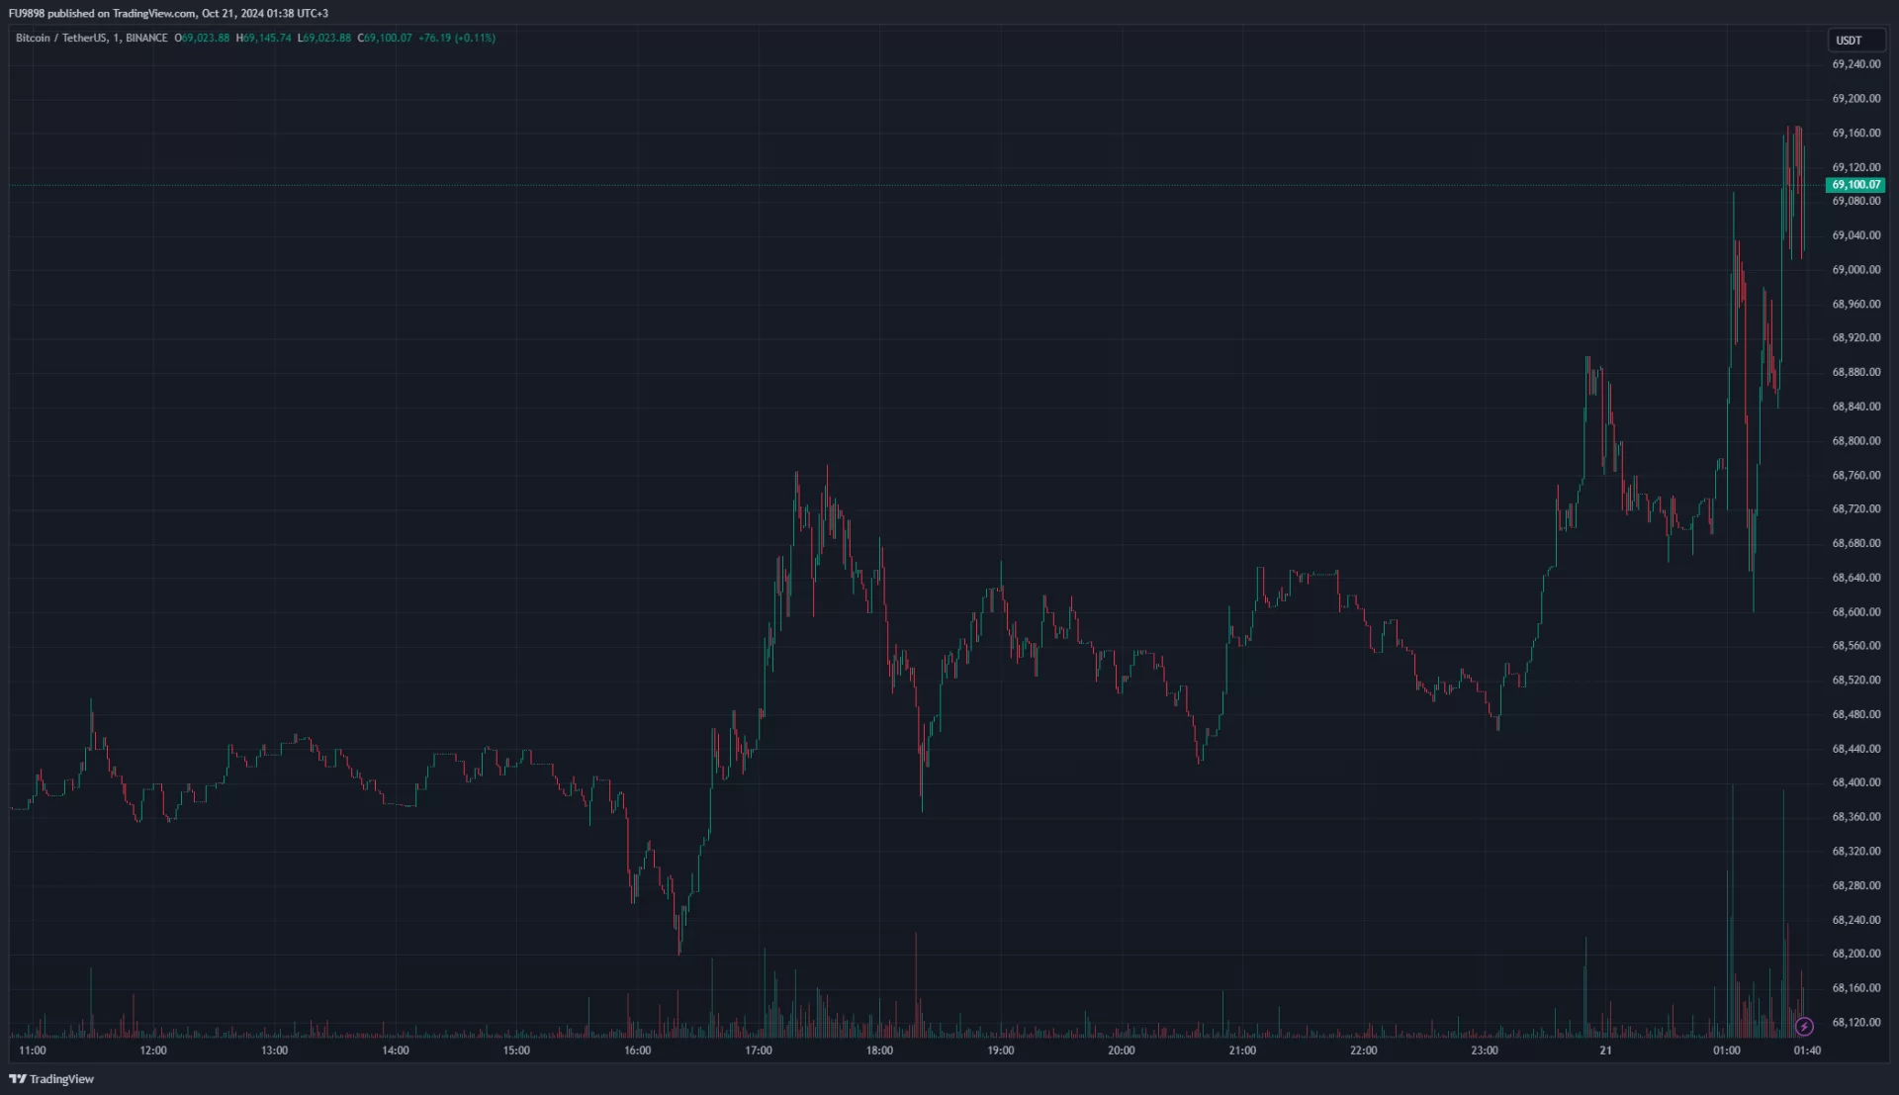1899x1095 pixels.
Task: Click the green 69,100.07 current price label
Action: (x=1855, y=185)
